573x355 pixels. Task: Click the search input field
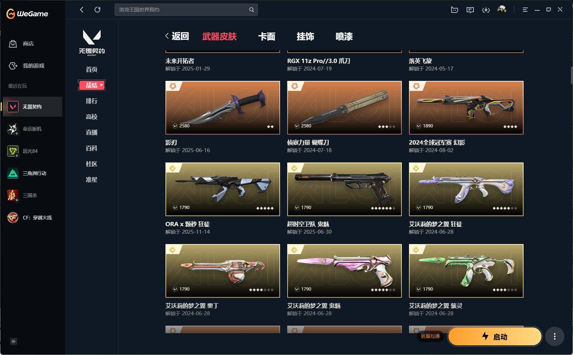click(182, 10)
